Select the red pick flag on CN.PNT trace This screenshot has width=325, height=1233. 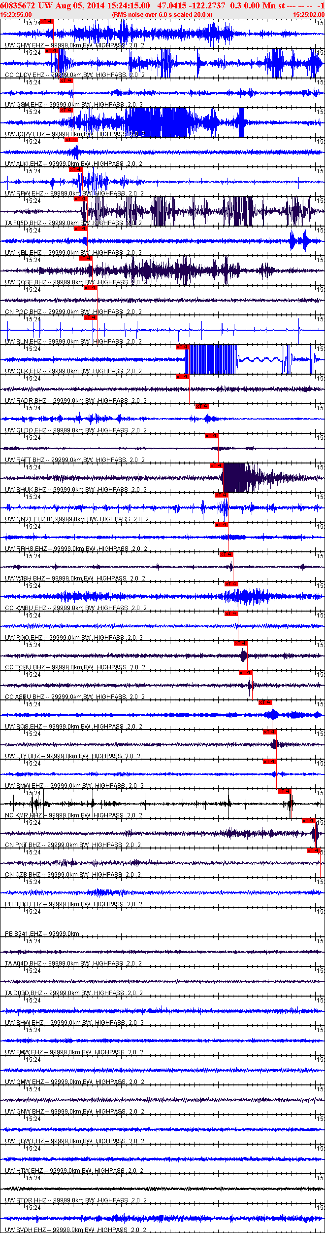[x=308, y=821]
